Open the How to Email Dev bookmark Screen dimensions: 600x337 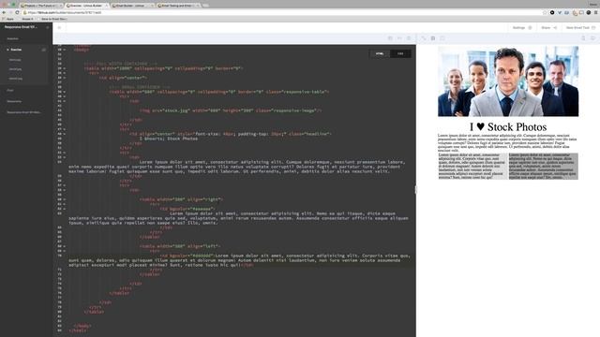click(x=52, y=19)
